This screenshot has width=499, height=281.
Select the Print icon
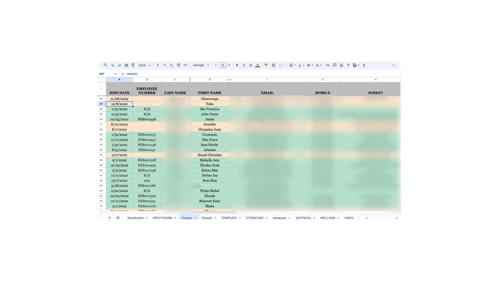click(126, 65)
